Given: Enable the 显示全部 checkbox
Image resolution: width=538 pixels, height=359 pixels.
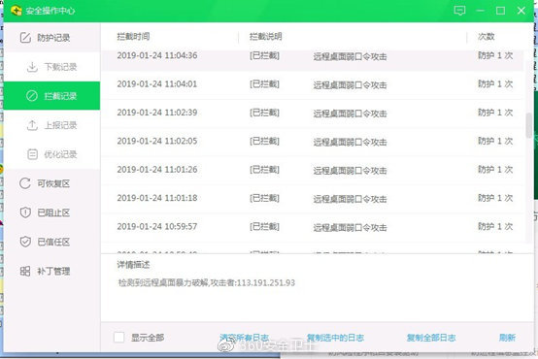Looking at the screenshot, I should [x=119, y=338].
